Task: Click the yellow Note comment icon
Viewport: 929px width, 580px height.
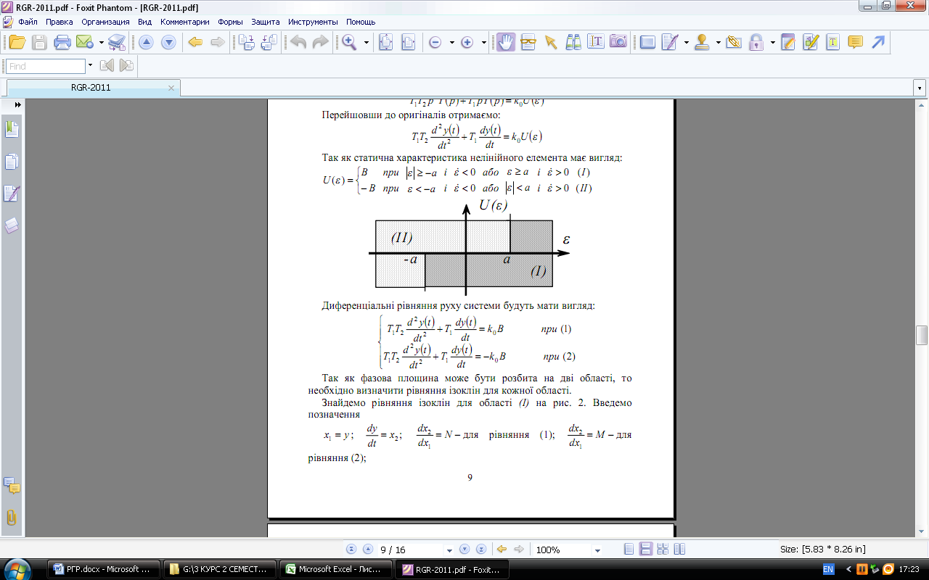Action: point(856,42)
